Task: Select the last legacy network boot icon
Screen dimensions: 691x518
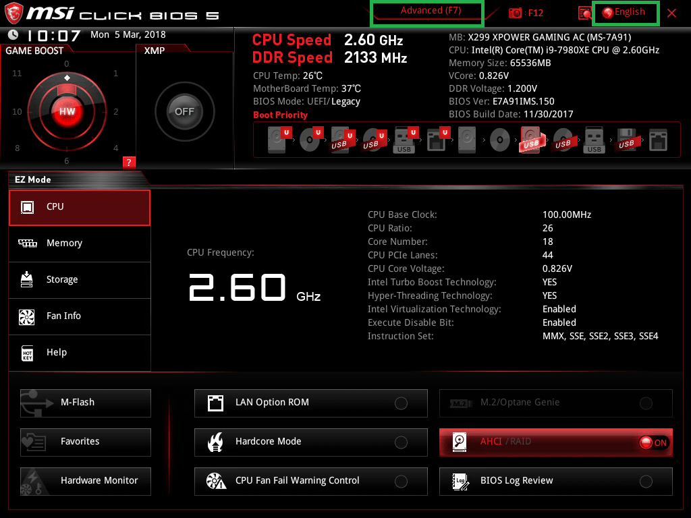Action: pos(658,140)
